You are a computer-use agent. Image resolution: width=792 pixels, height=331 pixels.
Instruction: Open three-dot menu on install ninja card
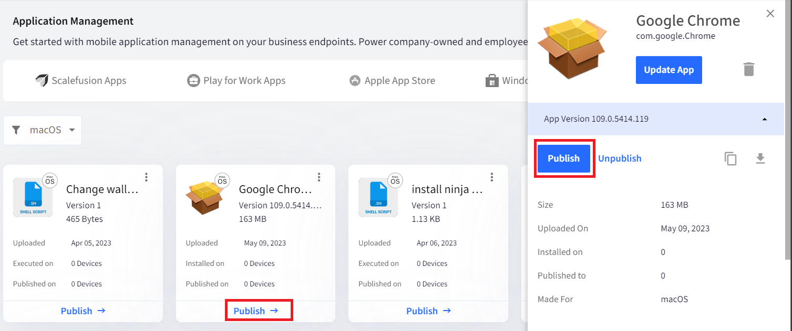click(492, 177)
